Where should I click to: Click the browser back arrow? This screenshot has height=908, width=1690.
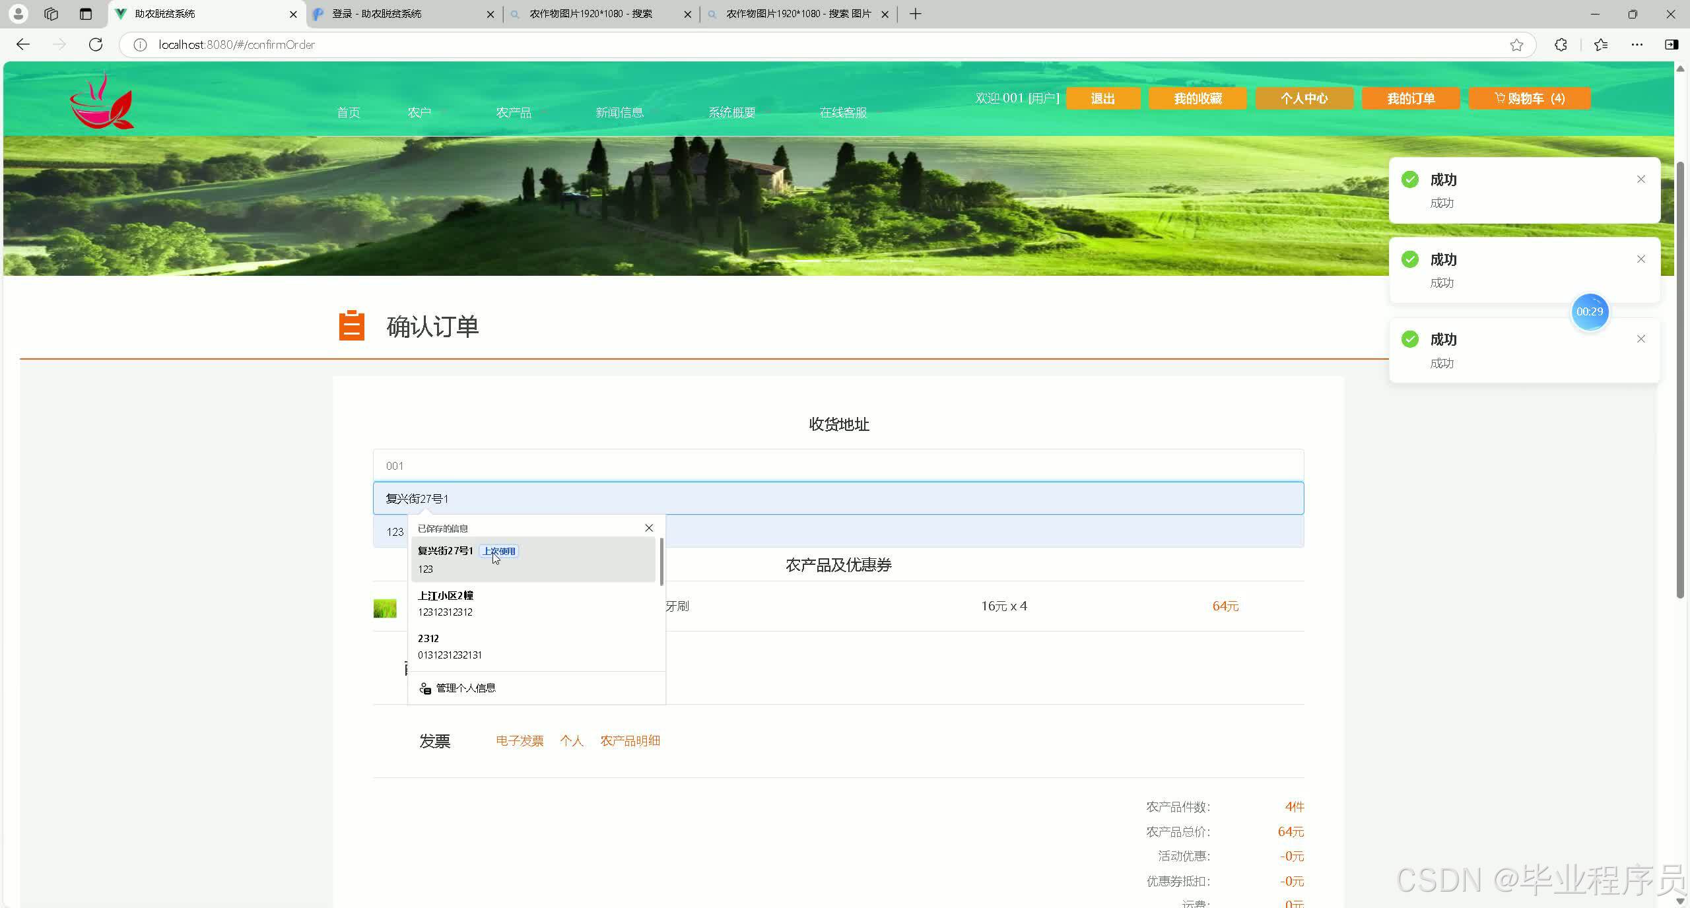tap(23, 44)
